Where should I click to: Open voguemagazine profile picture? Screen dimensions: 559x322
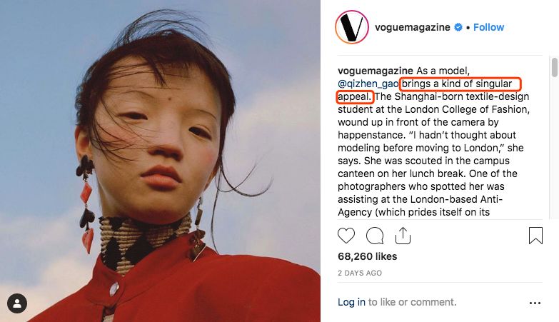coord(351,27)
